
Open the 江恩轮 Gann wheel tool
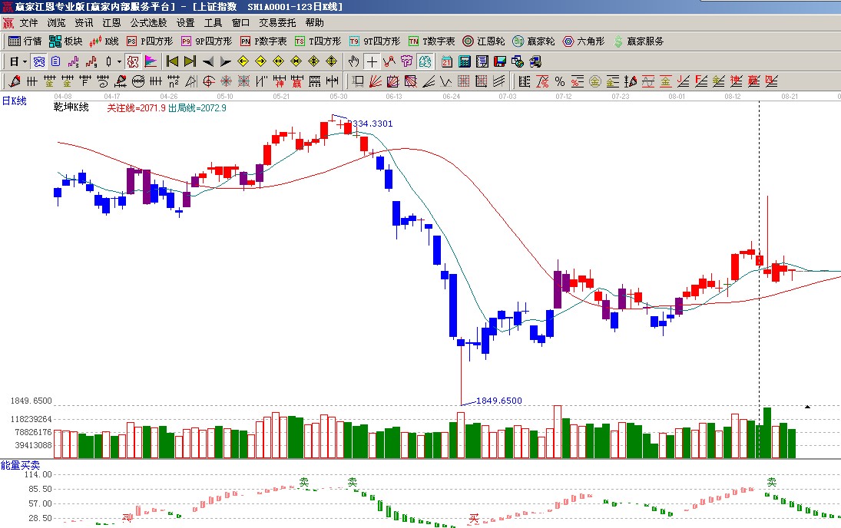[x=484, y=41]
